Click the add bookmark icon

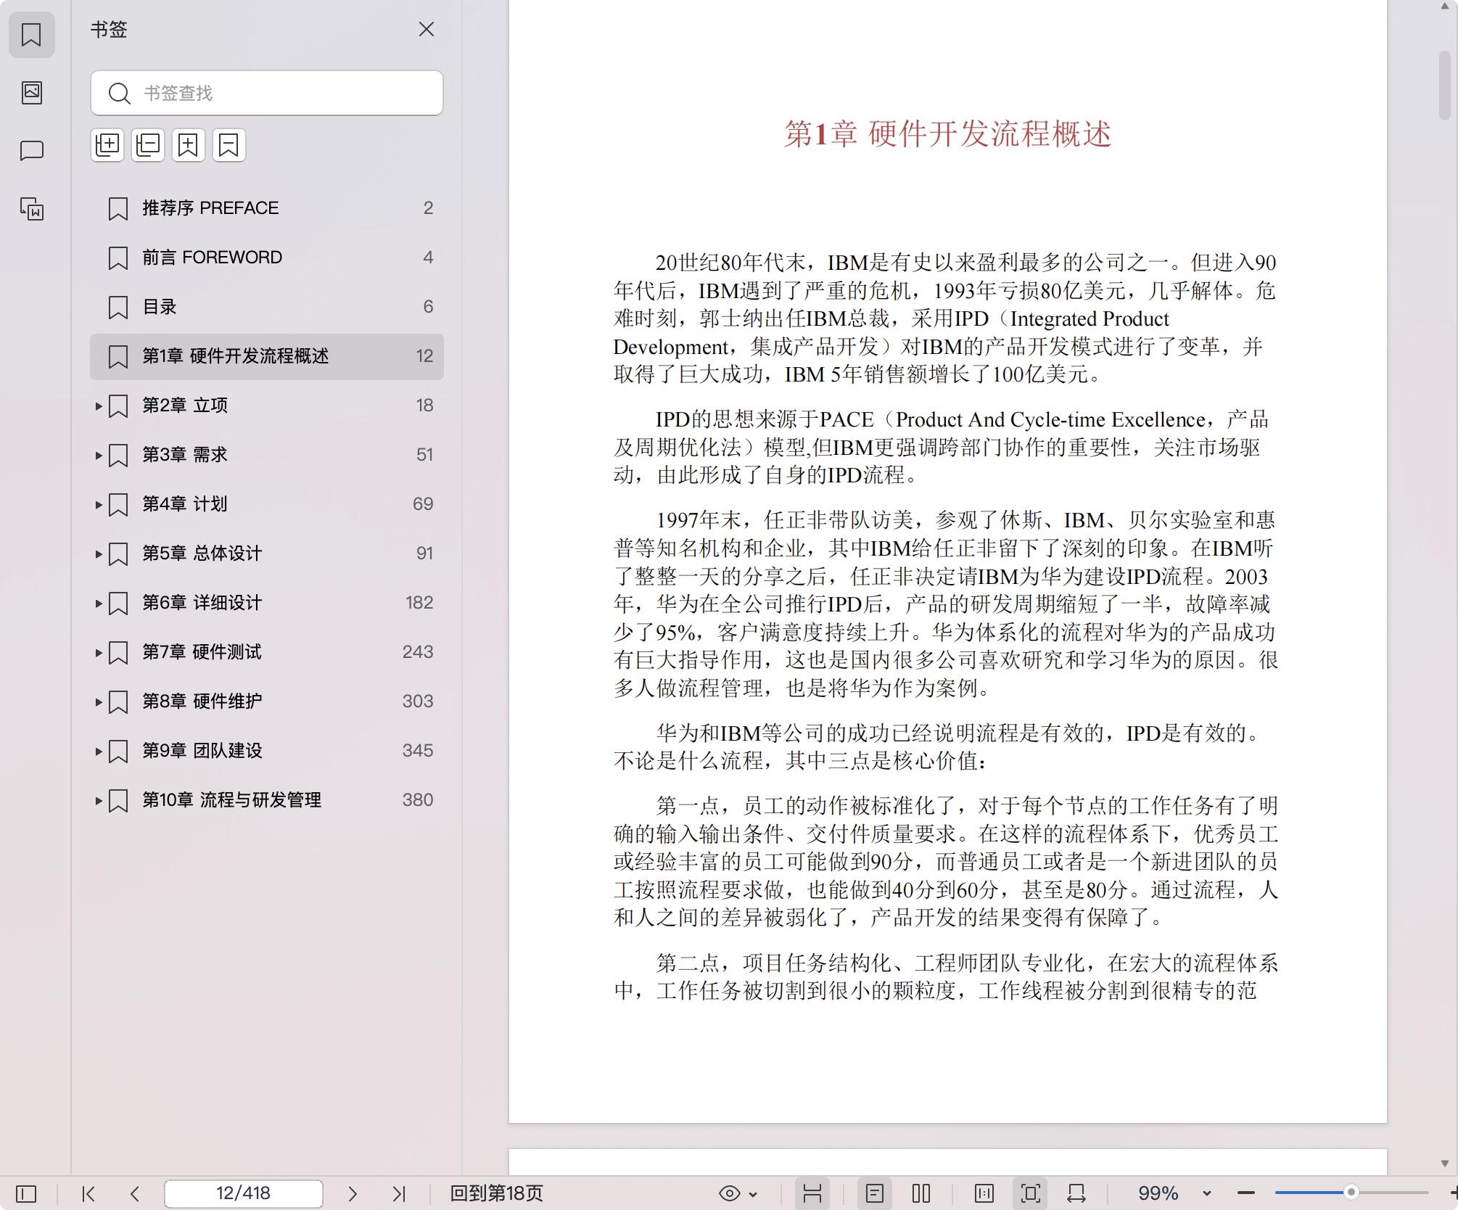(189, 145)
